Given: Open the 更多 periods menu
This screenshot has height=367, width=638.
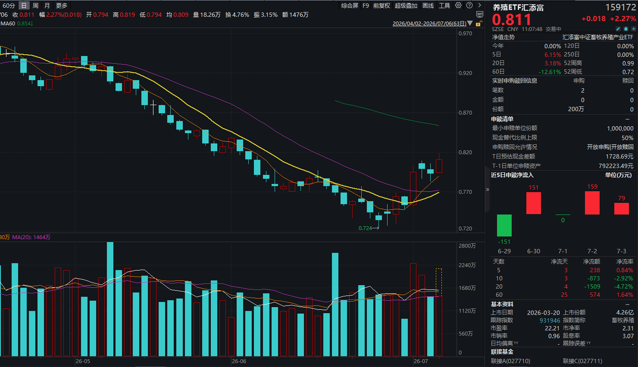Looking at the screenshot, I should tap(62, 6).
